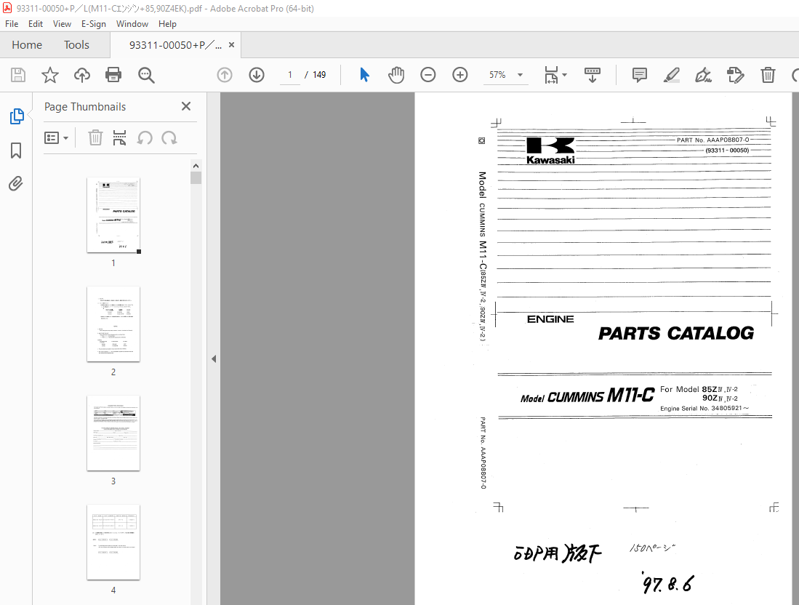Expand fit page options dropdown arrow

(565, 75)
